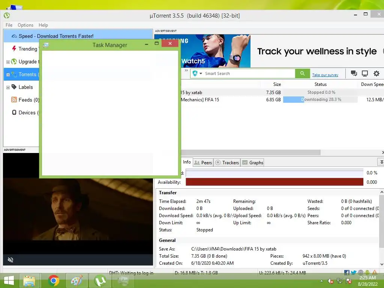Click the network tray icon
Image resolution: width=384 pixels, height=288 pixels.
[x=340, y=281]
